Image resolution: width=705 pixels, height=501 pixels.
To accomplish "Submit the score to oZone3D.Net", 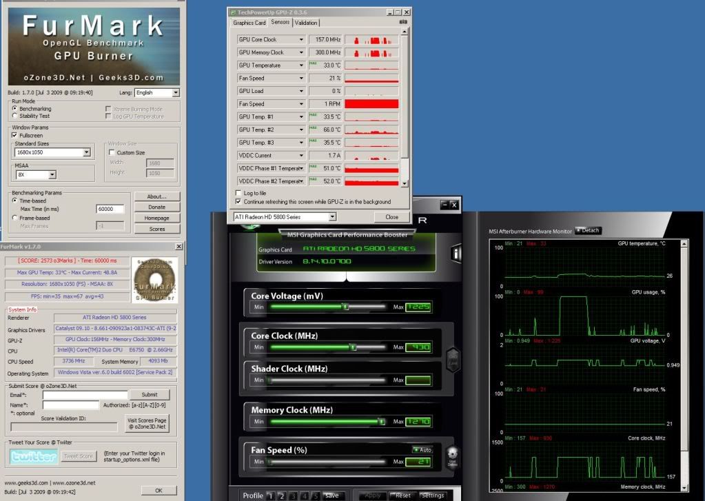I will tap(150, 394).
